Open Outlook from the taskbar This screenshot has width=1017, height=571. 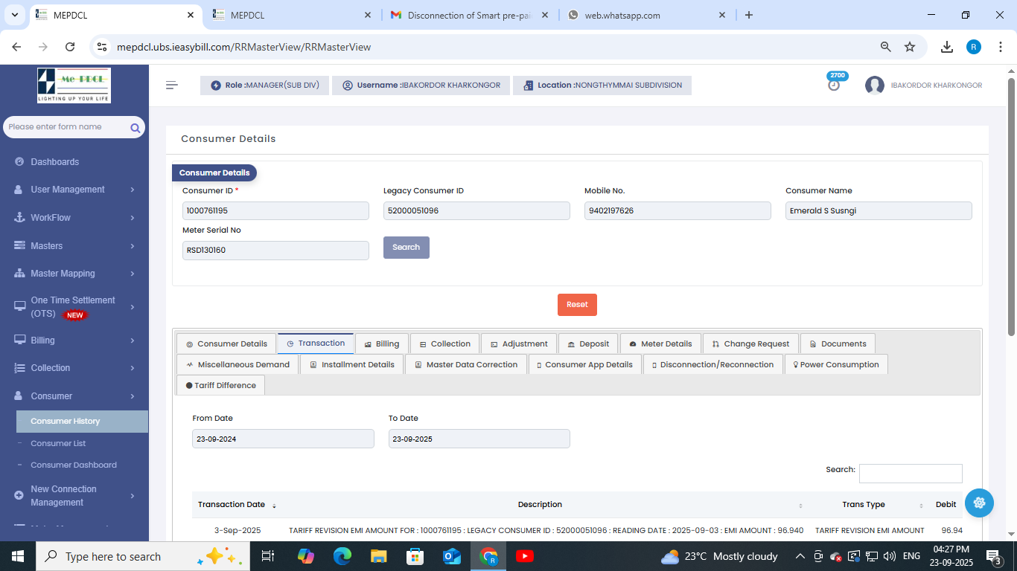[x=451, y=556]
